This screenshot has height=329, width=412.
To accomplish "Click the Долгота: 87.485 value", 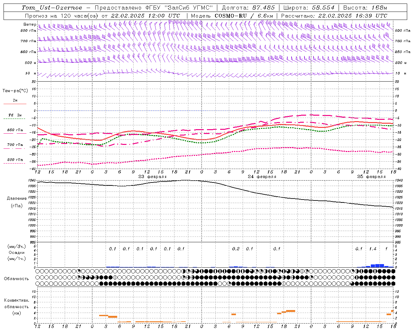I will click(248, 8).
